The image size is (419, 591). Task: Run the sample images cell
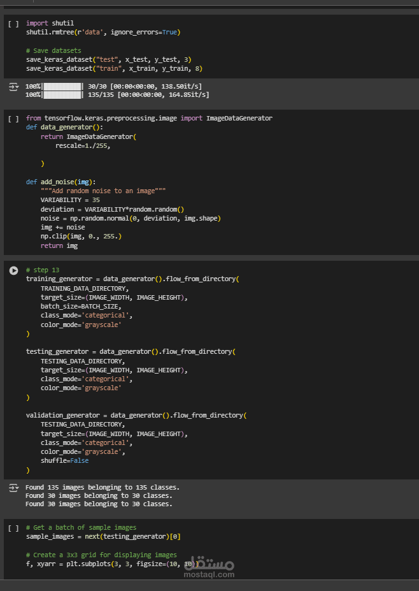coord(13,529)
